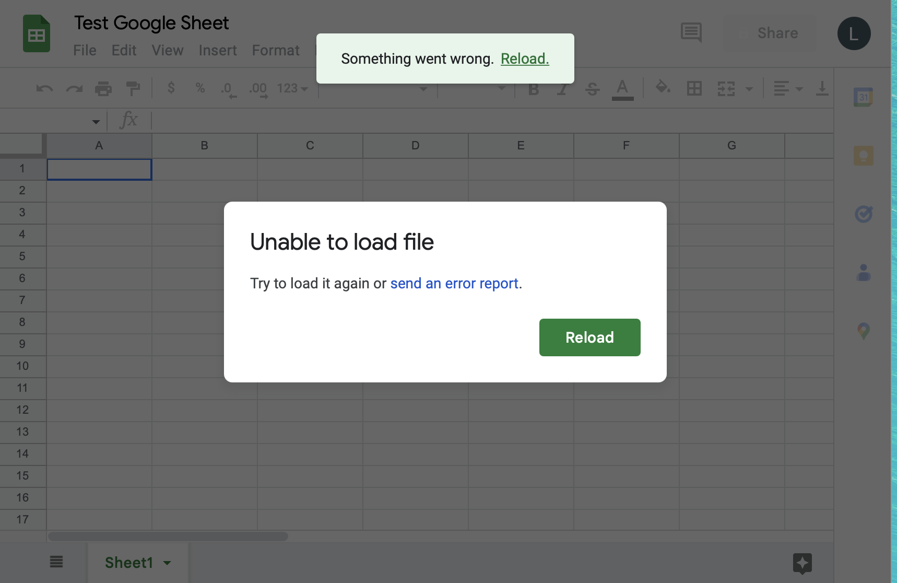Open the Sheet1 tab dropdown arrow
The image size is (897, 583).
[x=167, y=563]
